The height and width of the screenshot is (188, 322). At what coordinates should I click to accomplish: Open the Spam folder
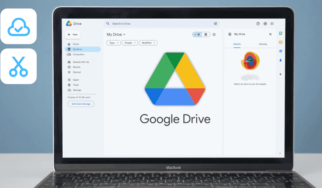(x=76, y=80)
